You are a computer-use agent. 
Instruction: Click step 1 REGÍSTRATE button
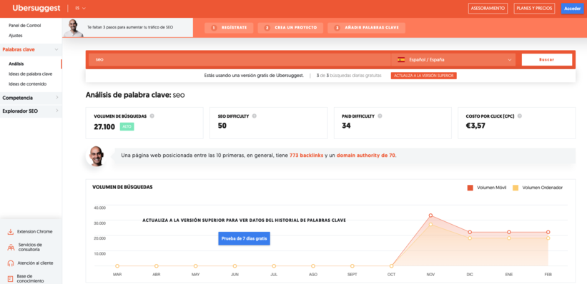[x=229, y=28]
